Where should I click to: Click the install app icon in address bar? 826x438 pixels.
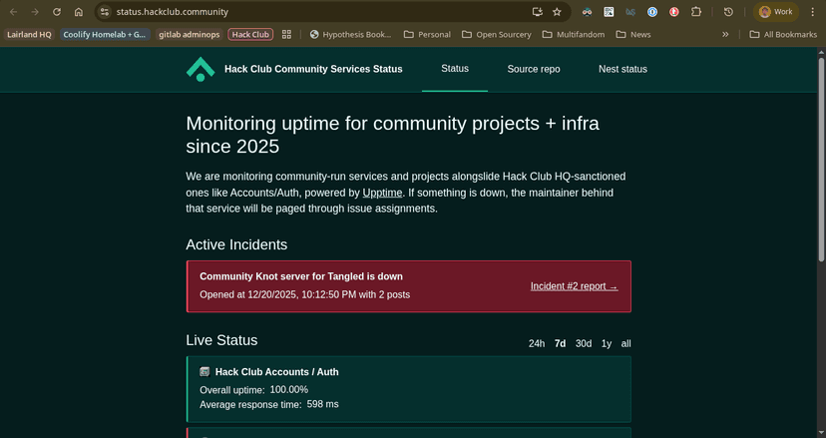point(538,12)
